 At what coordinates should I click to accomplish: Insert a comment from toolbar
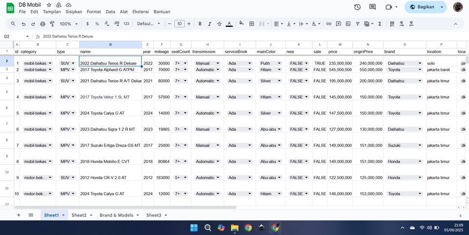(338, 24)
